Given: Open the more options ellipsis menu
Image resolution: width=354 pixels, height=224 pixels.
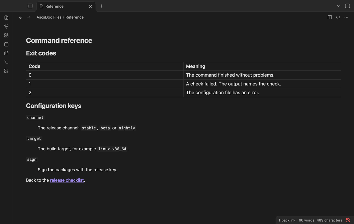Looking at the screenshot, I should pyautogui.click(x=346, y=17).
